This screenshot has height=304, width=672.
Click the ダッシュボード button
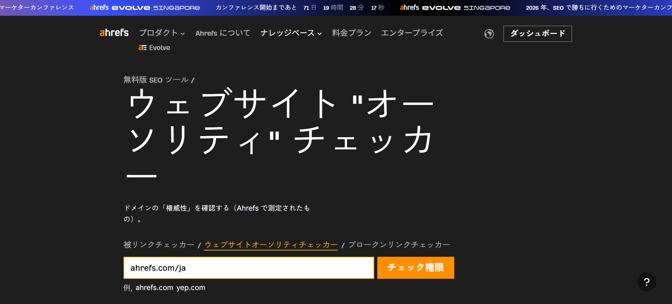pyautogui.click(x=538, y=34)
